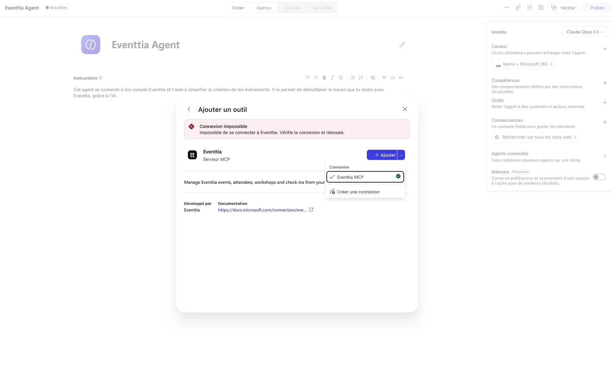
Task: Open the Claude Opus 5.5 model dropdown
Action: [585, 32]
